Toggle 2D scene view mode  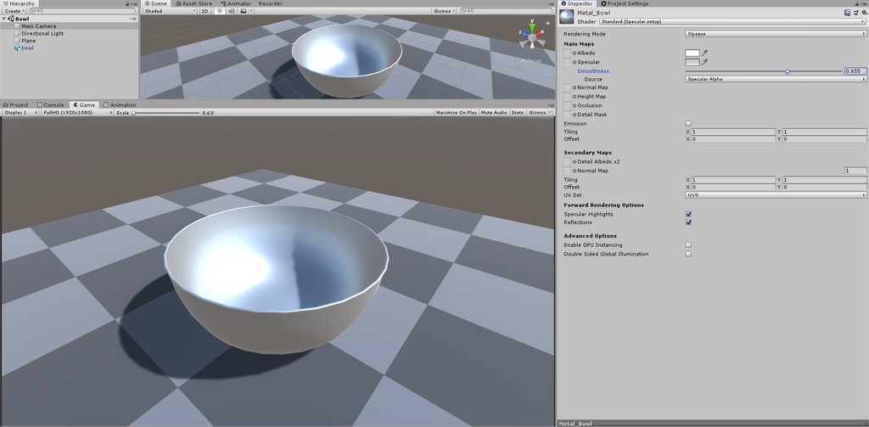click(205, 10)
